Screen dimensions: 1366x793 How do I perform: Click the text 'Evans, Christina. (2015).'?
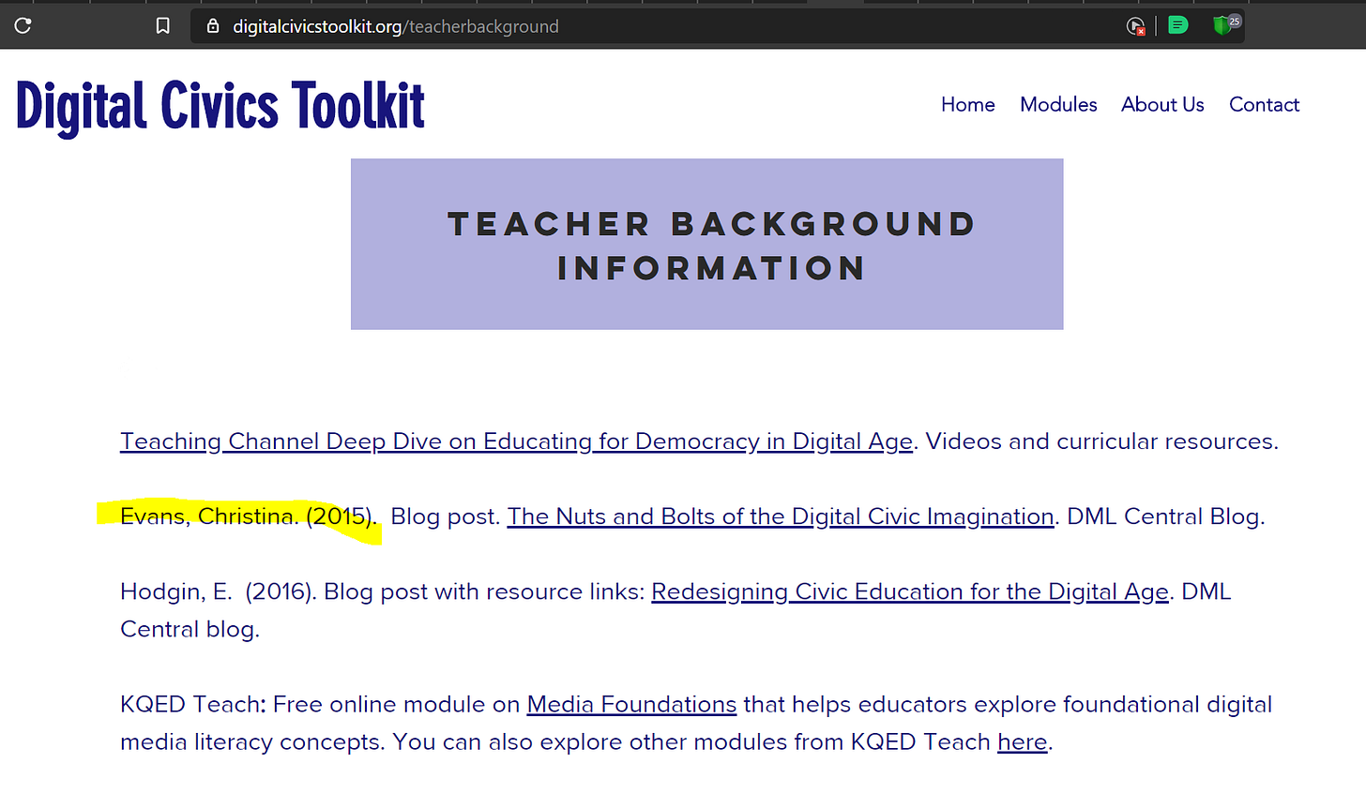point(249,516)
